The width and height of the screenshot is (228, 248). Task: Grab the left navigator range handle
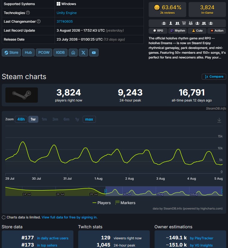pos(105,191)
